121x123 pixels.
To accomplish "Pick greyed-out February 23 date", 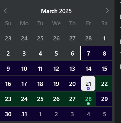I will point(8,38).
